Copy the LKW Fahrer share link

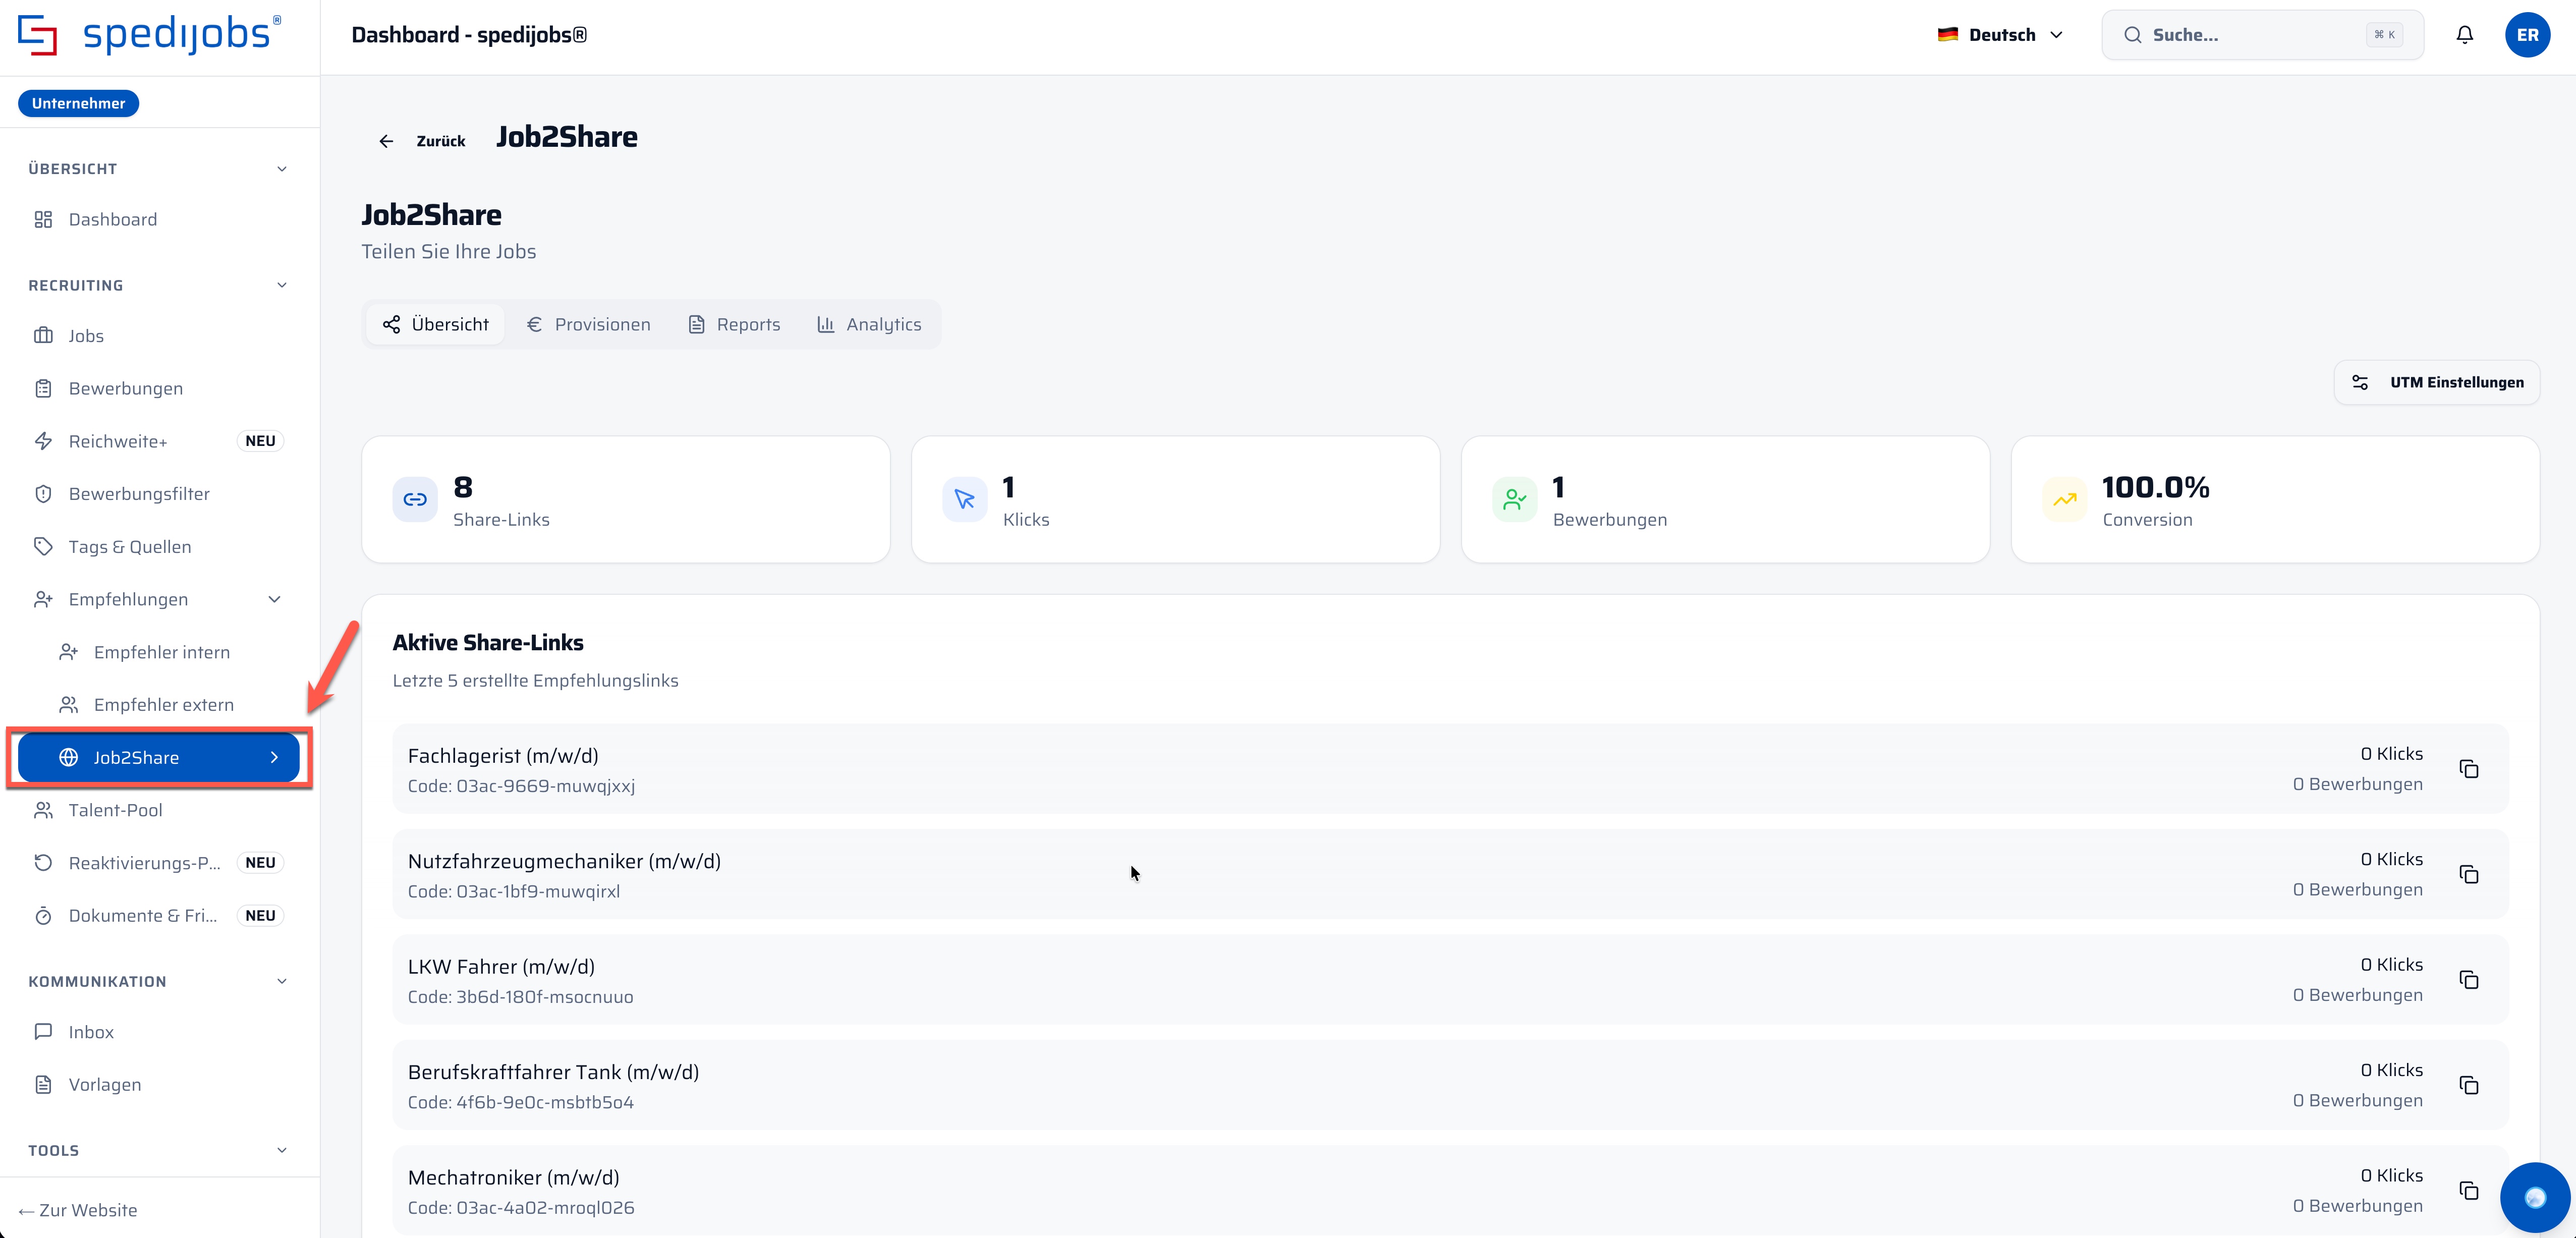2469,980
